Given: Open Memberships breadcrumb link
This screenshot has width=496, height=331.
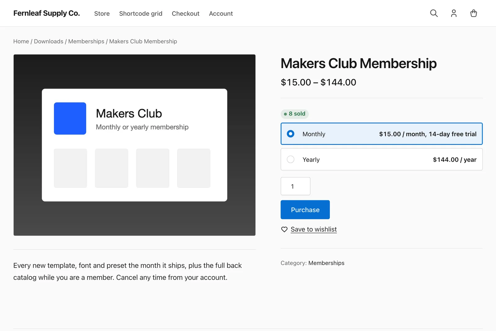Looking at the screenshot, I should [86, 41].
